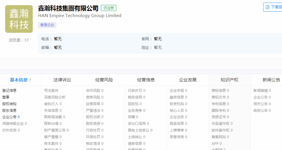282x150 pixels.
Task: Click 债券信息 0 item
Action: [137, 144]
